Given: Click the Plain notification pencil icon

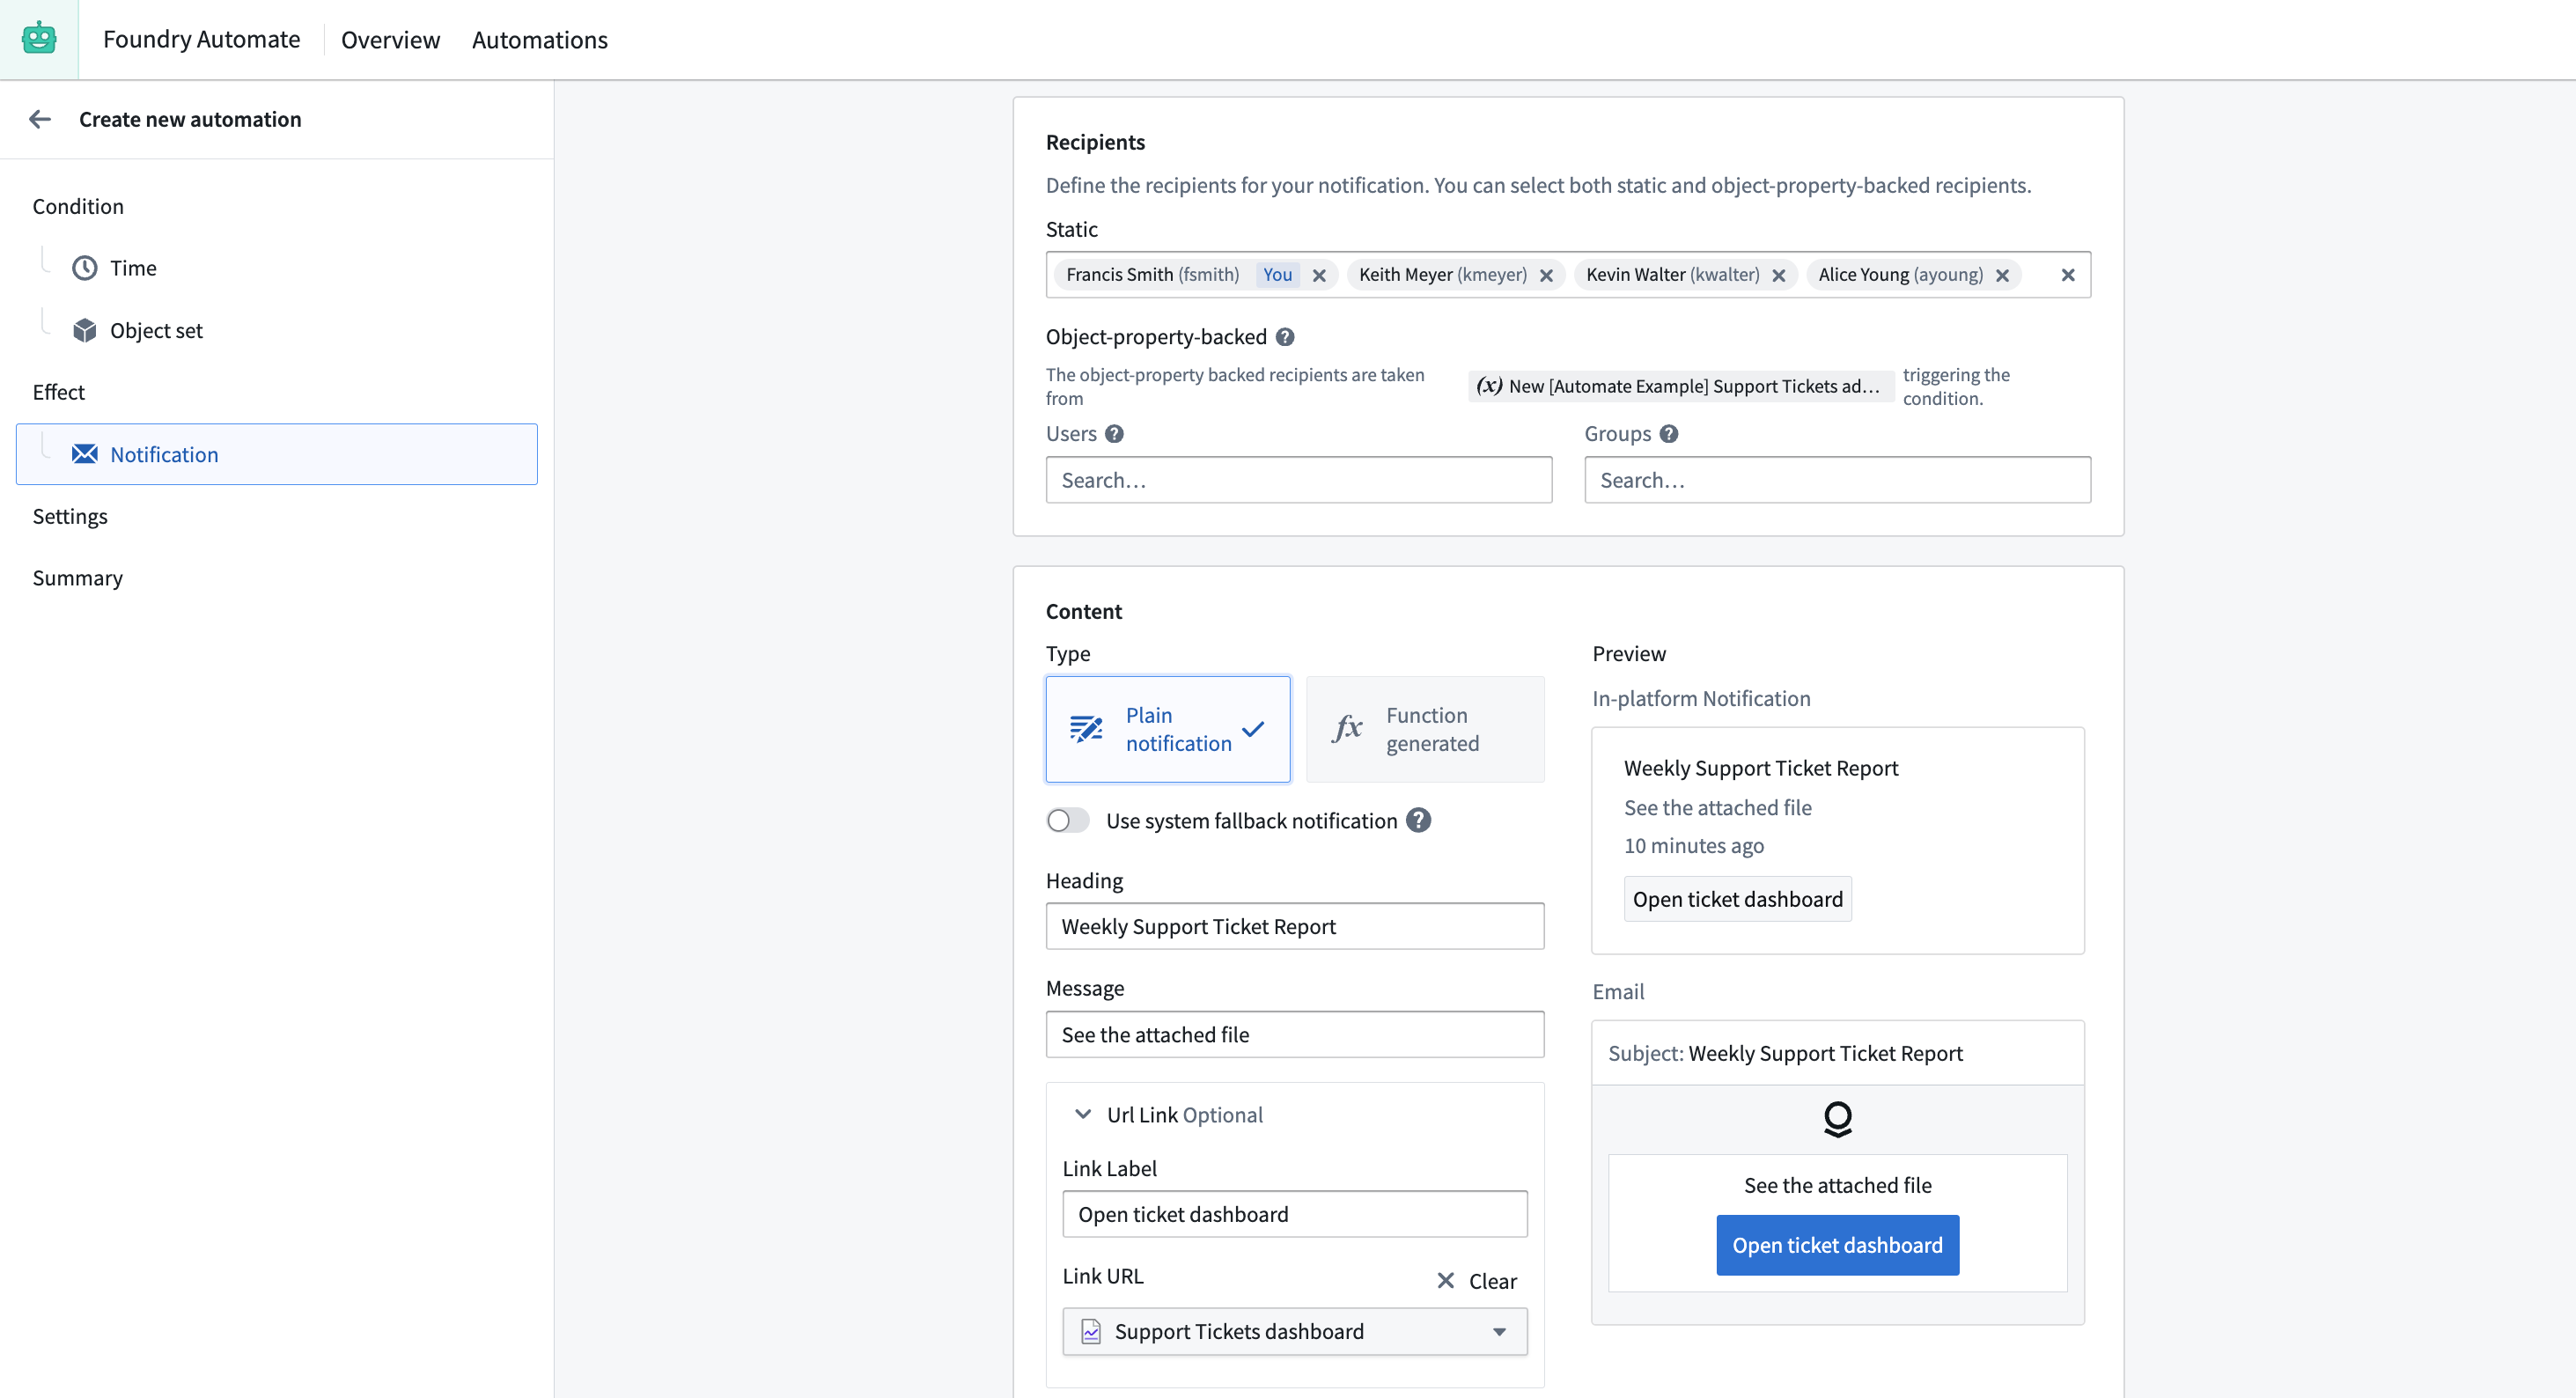Looking at the screenshot, I should (x=1086, y=729).
